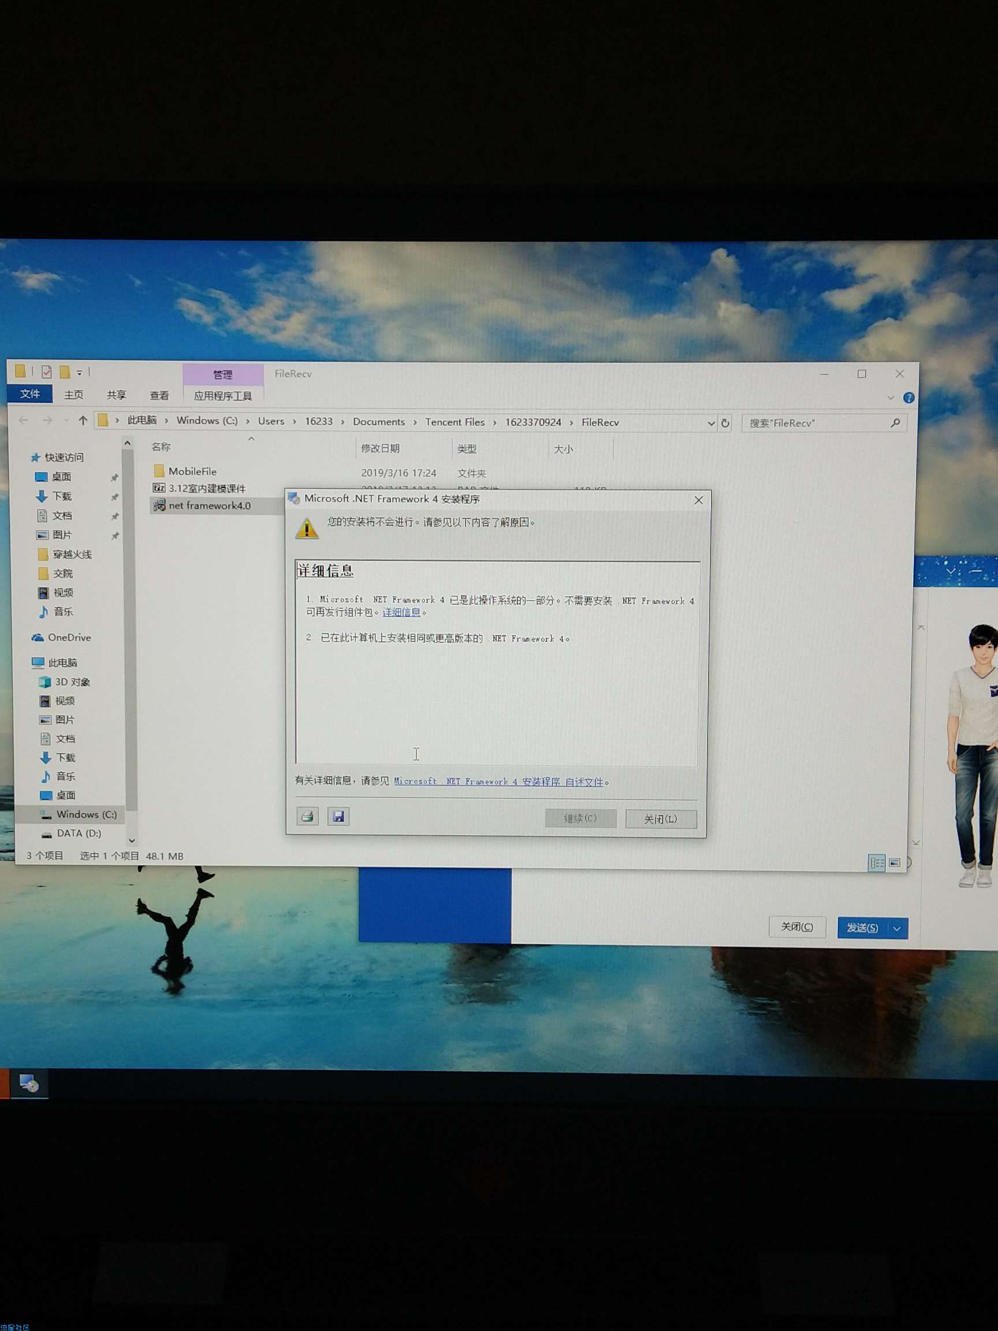Click the quick access properties check icon
Image resolution: width=998 pixels, height=1331 pixels.
click(x=46, y=372)
